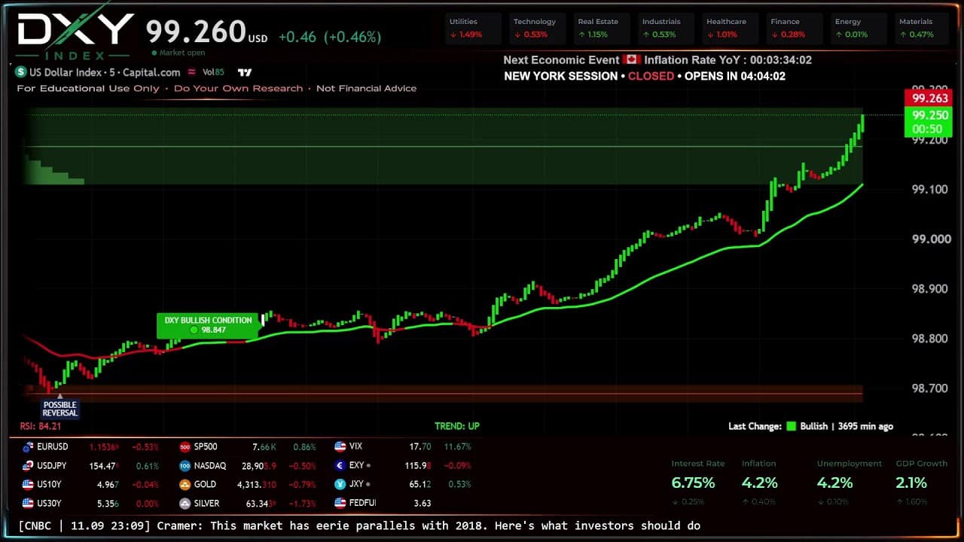964x542 pixels.
Task: Click the USDJPY ticker name
Action: (x=52, y=466)
